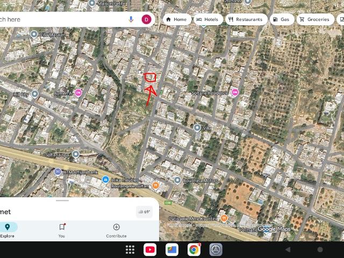Image resolution: width=344 pixels, height=258 pixels.
Task: Tap the Soltane Residence hotel pin
Action: click(234, 92)
